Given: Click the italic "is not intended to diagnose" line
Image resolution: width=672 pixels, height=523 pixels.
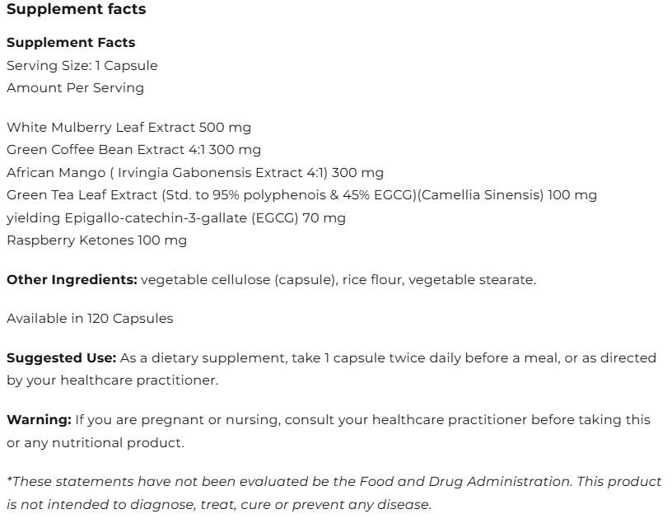Looking at the screenshot, I should pos(218,504).
